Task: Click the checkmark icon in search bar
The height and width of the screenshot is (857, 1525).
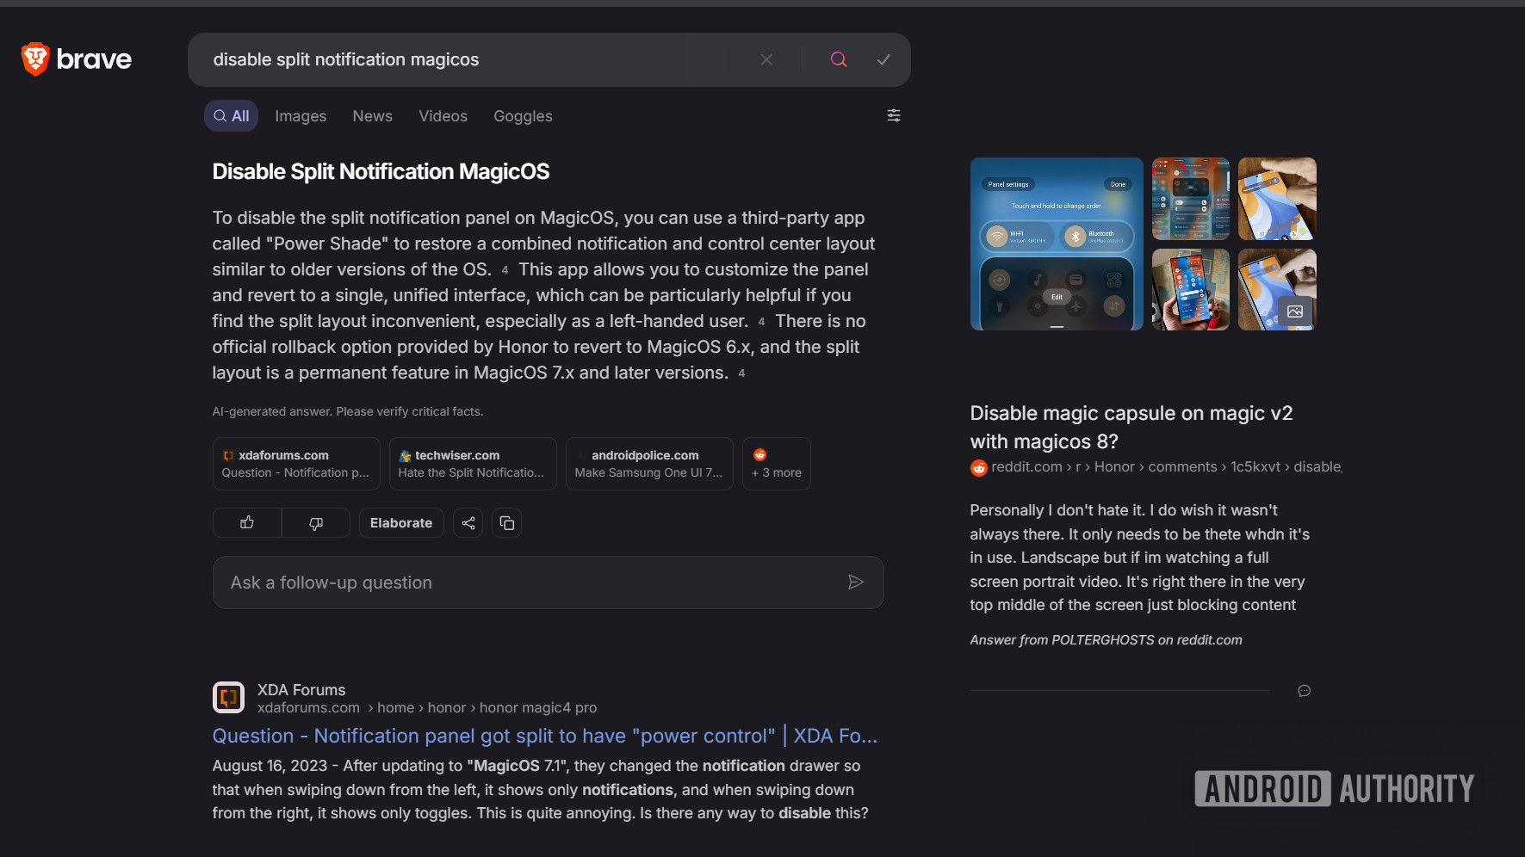Action: [883, 59]
